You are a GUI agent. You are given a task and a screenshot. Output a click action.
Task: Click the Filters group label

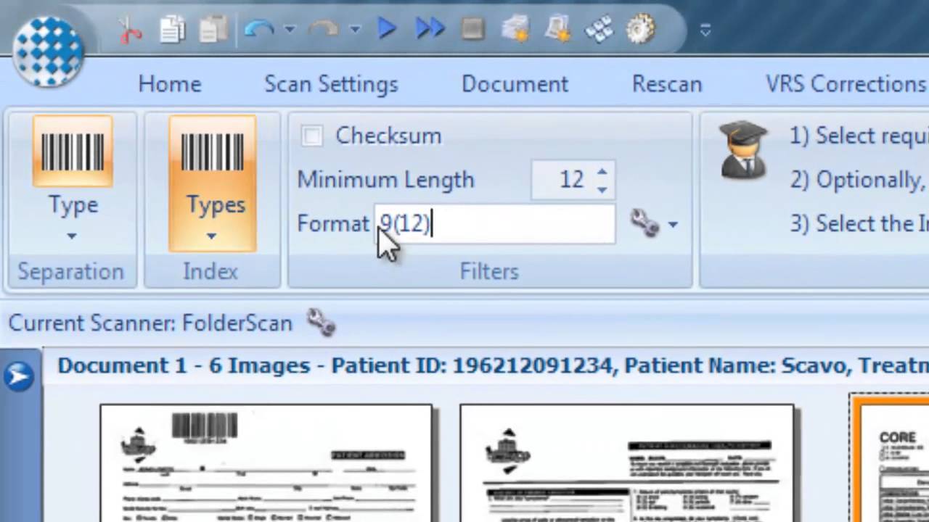tap(489, 271)
